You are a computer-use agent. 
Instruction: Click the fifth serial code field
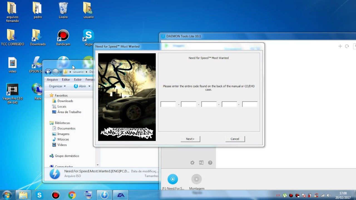250,104
